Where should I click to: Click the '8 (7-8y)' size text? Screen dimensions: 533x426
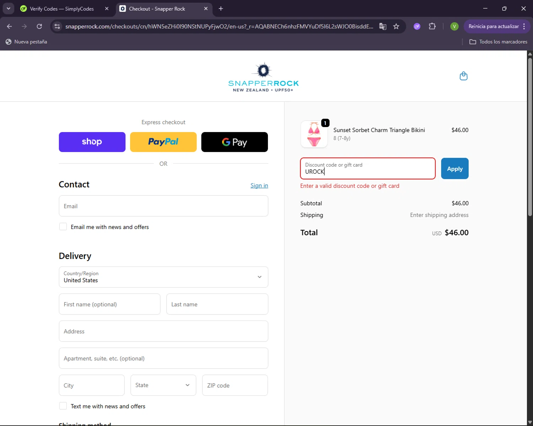(342, 138)
